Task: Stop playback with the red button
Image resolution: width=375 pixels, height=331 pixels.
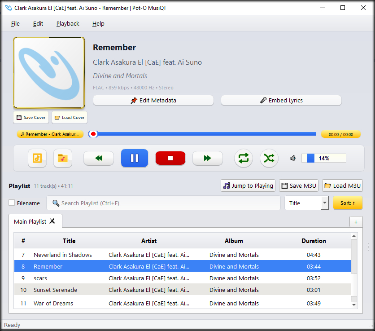Action: point(170,158)
